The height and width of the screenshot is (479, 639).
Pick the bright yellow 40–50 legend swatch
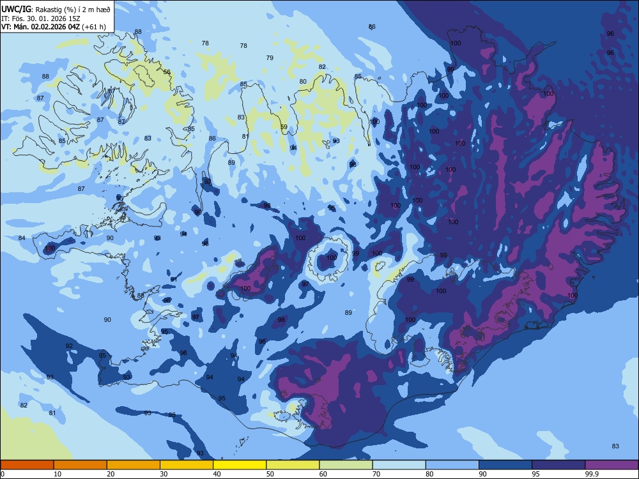(240, 465)
